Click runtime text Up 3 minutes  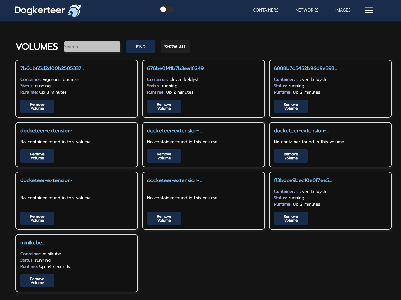coord(53,92)
